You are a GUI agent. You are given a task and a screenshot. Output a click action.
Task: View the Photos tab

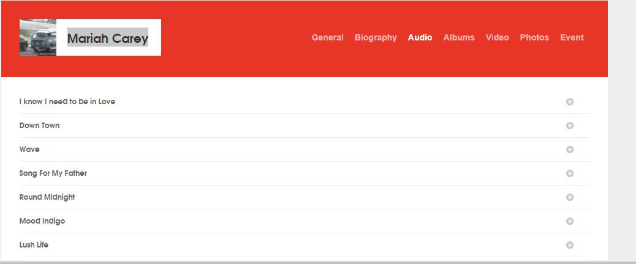pos(534,37)
